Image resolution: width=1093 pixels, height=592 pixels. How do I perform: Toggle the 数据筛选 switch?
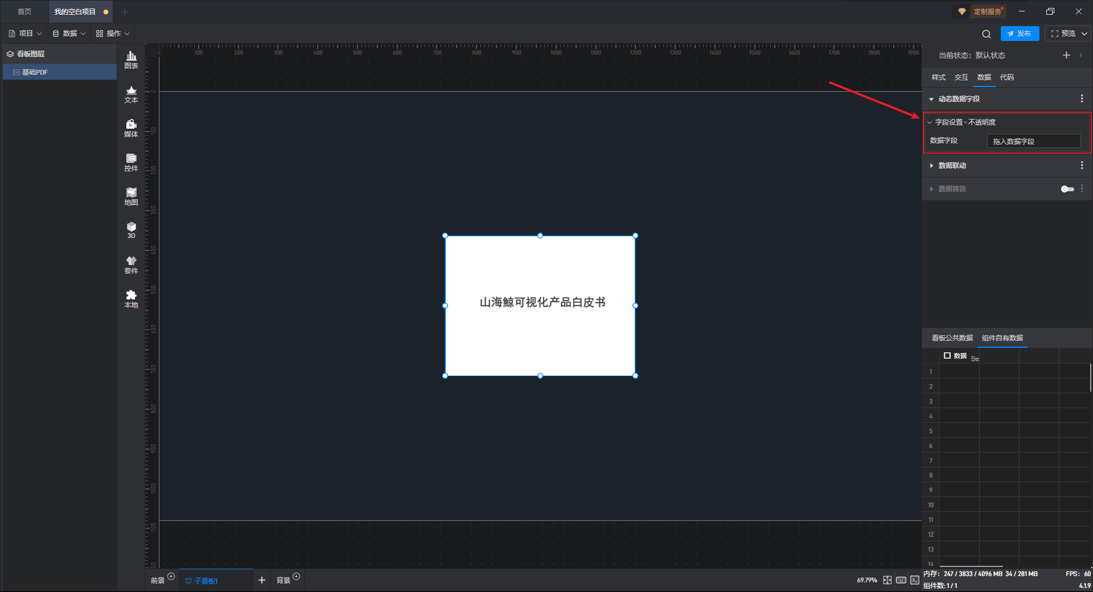[x=1067, y=189]
